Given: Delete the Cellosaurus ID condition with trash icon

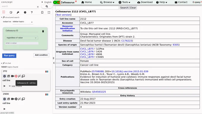Looking at the screenshot, I should click(x=43, y=31).
